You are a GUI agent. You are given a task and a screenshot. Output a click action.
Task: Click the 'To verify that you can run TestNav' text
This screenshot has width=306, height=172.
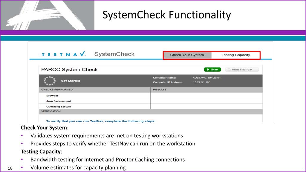tap(100, 121)
